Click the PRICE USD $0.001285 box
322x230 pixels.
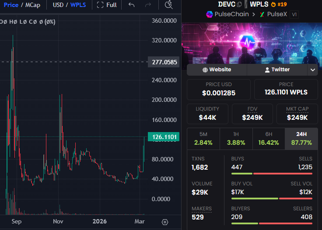tap(219, 90)
